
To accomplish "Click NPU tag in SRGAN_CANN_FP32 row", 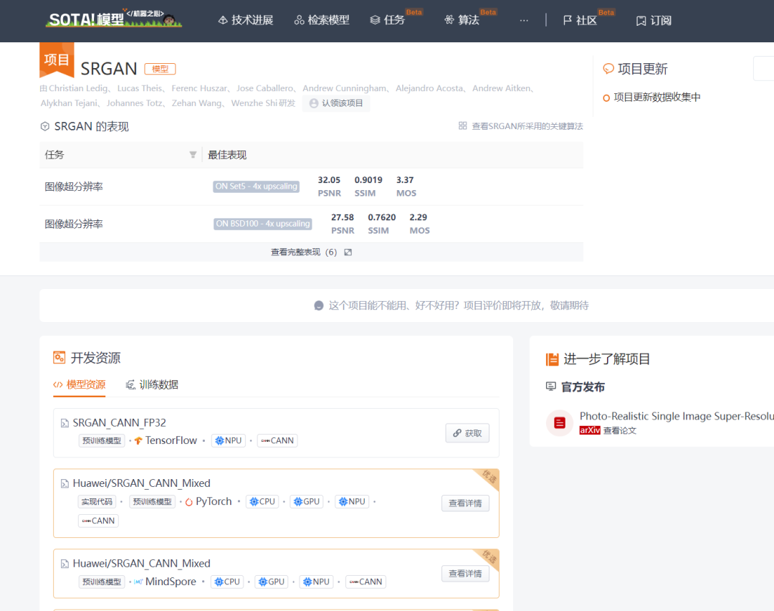I will tap(229, 440).
